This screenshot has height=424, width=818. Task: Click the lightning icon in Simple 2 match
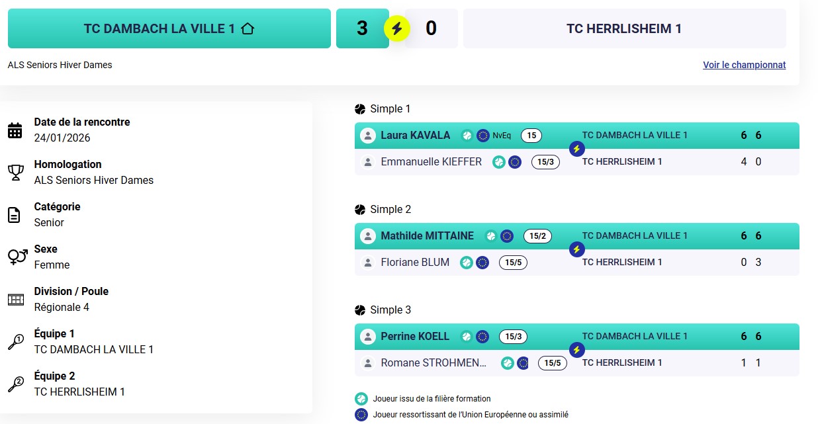pos(576,249)
